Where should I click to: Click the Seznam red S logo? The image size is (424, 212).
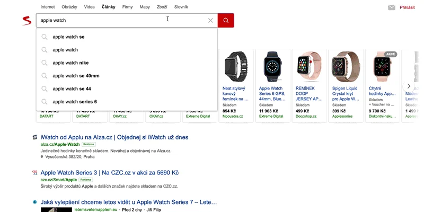[x=27, y=21]
